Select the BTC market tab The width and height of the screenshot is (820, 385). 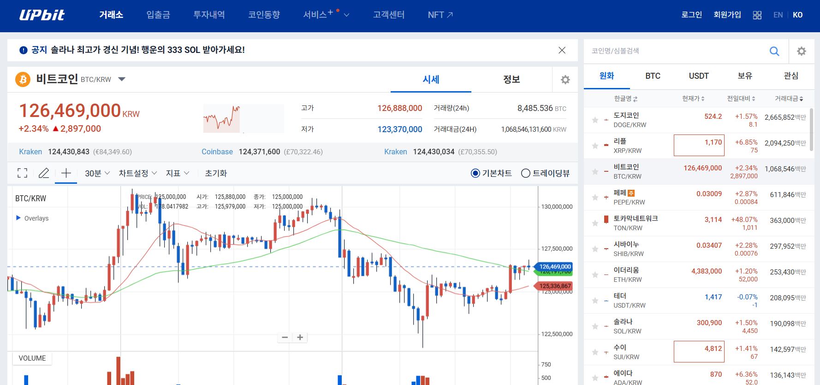(653, 76)
